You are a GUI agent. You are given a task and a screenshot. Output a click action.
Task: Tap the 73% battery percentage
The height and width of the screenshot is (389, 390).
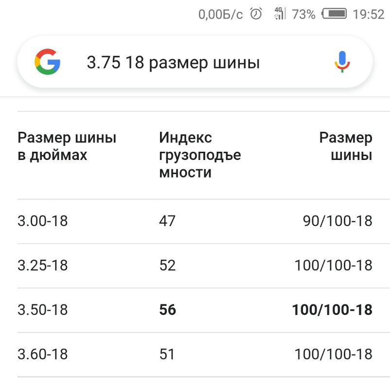[x=303, y=14]
